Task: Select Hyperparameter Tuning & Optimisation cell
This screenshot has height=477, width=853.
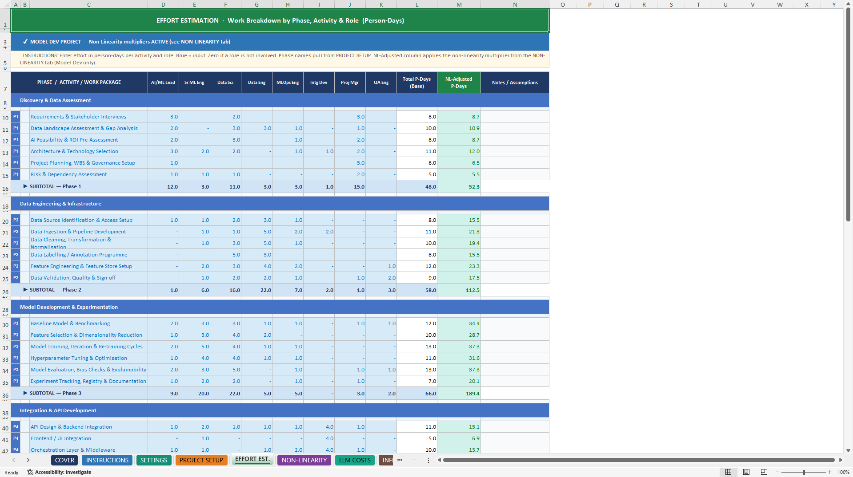Action: pos(88,358)
